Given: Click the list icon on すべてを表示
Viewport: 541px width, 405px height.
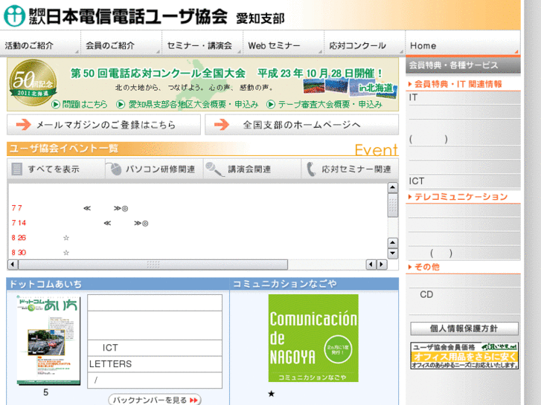Looking at the screenshot, I should coord(16,169).
